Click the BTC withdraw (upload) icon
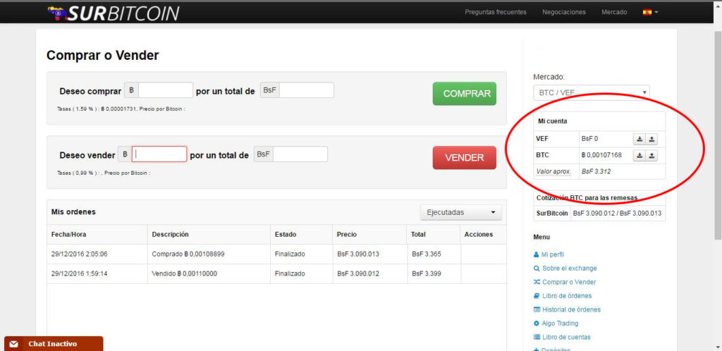This screenshot has width=722, height=351. pyautogui.click(x=651, y=156)
